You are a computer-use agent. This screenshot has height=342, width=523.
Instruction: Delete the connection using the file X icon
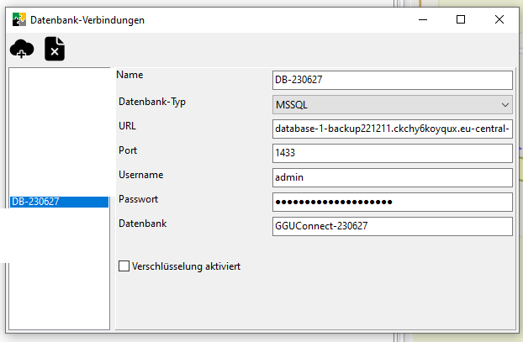pos(55,50)
